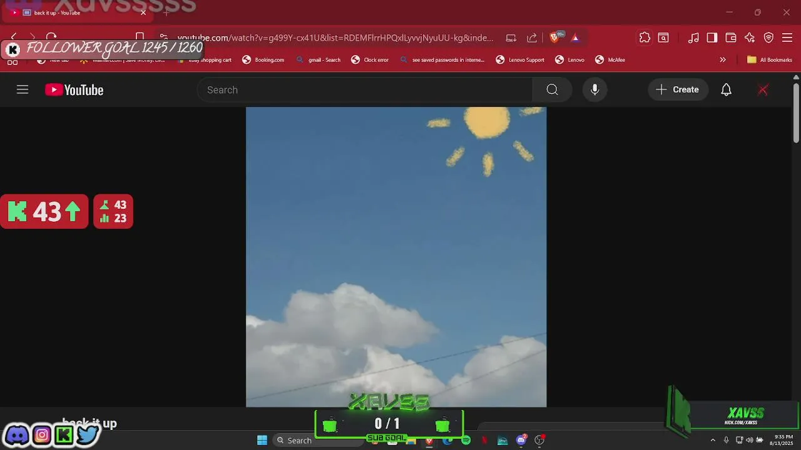Open YouTube notifications bell
This screenshot has width=801, height=450.
(726, 90)
